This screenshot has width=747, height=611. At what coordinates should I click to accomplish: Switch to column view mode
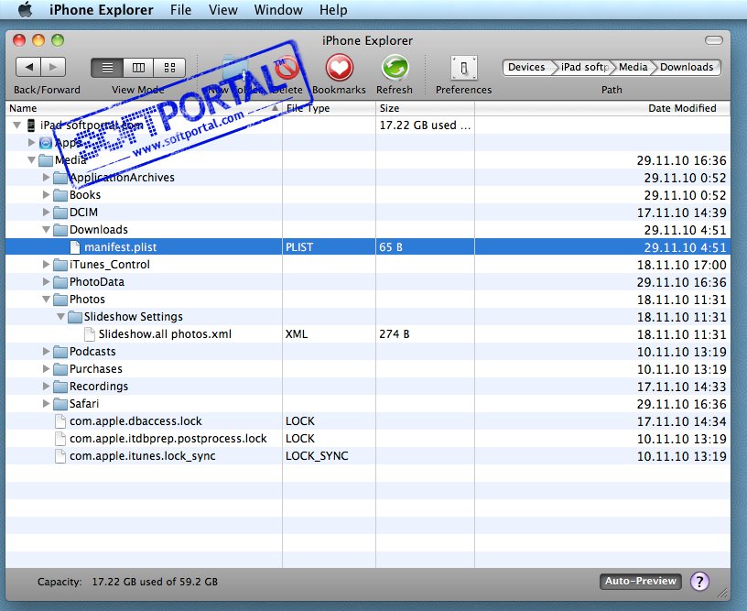[138, 68]
